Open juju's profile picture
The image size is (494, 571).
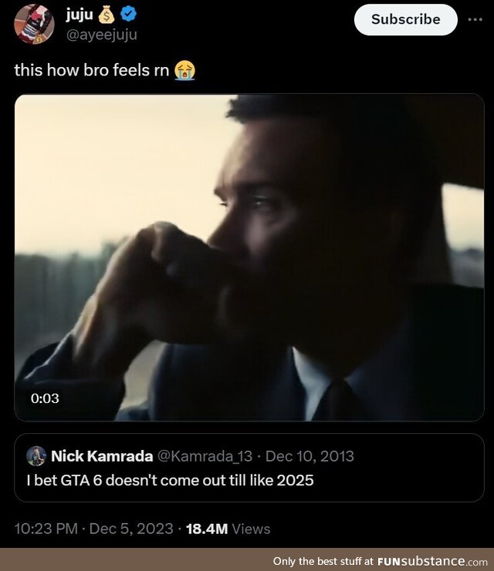click(x=34, y=24)
